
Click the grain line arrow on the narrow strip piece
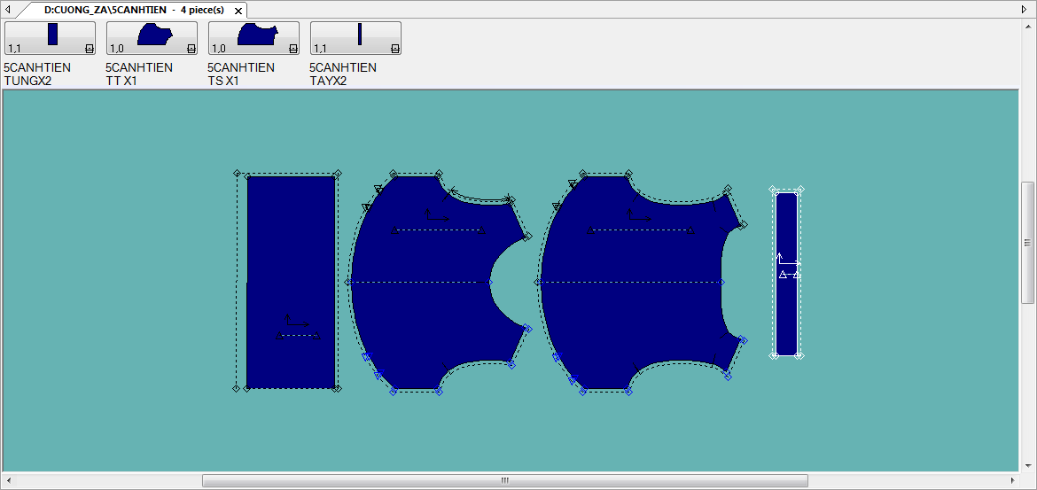coord(787,261)
